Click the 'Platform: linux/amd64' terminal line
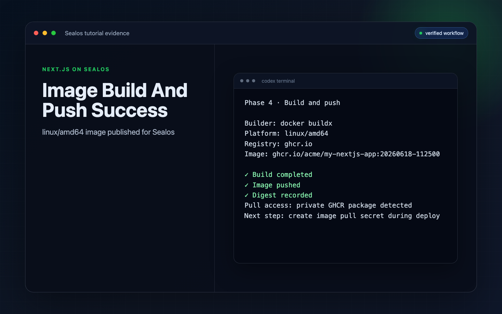This screenshot has width=502, height=314. coord(286,134)
